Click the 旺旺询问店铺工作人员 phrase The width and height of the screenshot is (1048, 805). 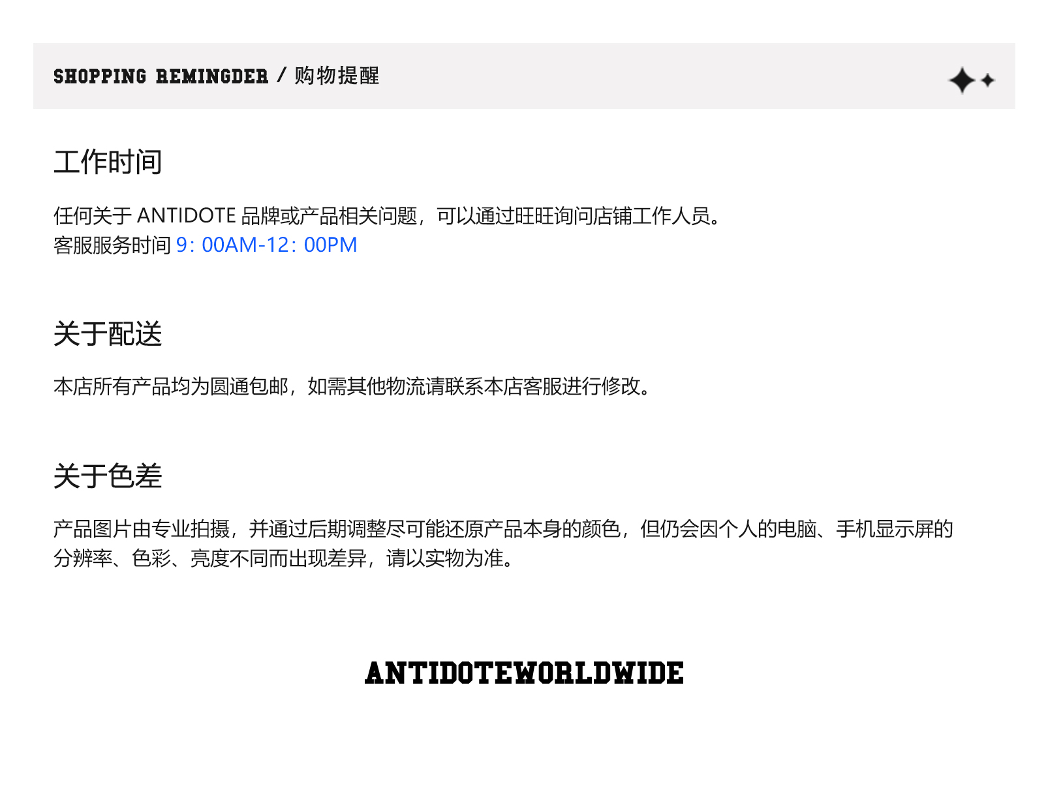coord(613,216)
